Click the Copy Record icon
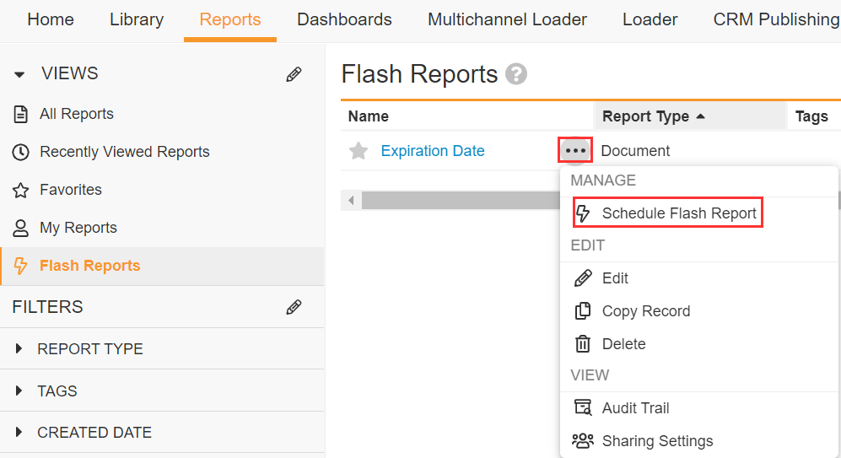 point(583,311)
